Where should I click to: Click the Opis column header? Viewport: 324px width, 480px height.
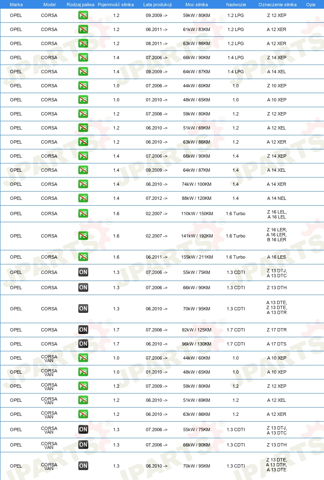(x=311, y=5)
